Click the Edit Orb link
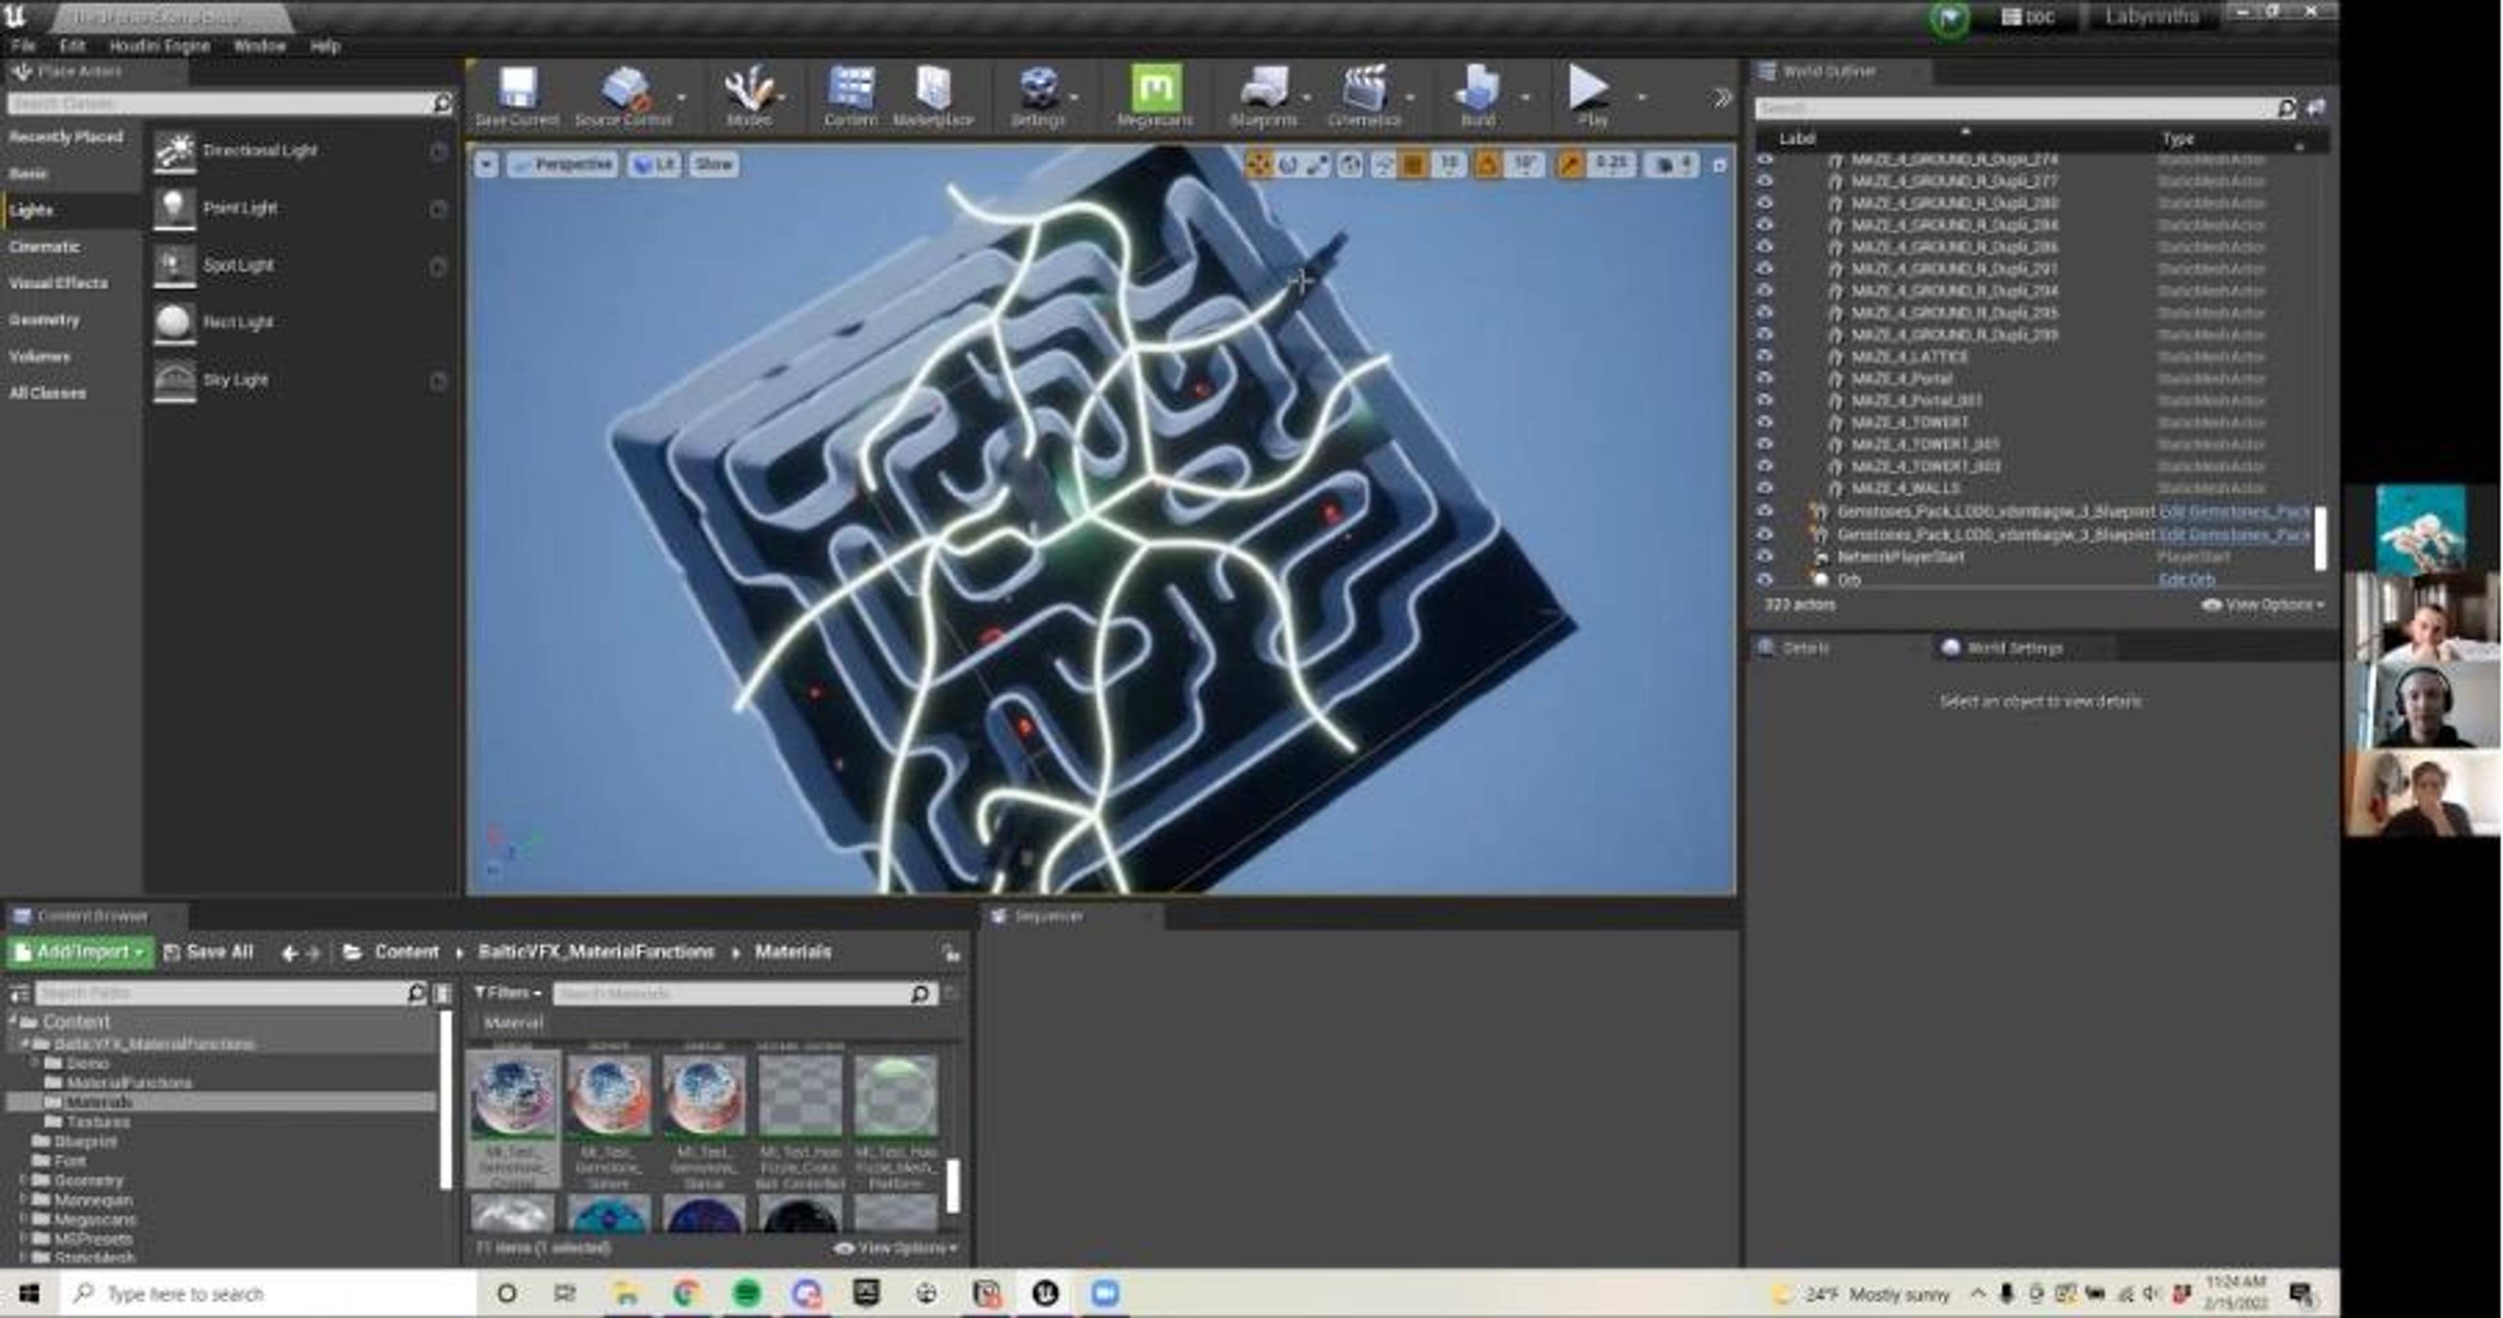This screenshot has height=1318, width=2503. point(2186,580)
